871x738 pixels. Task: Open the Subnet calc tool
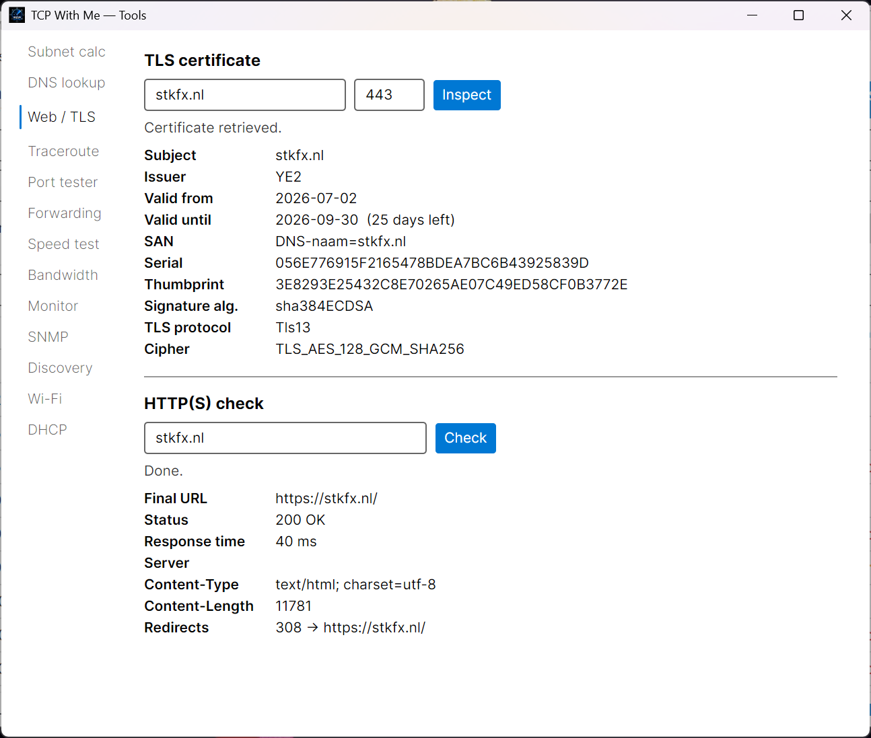(67, 52)
